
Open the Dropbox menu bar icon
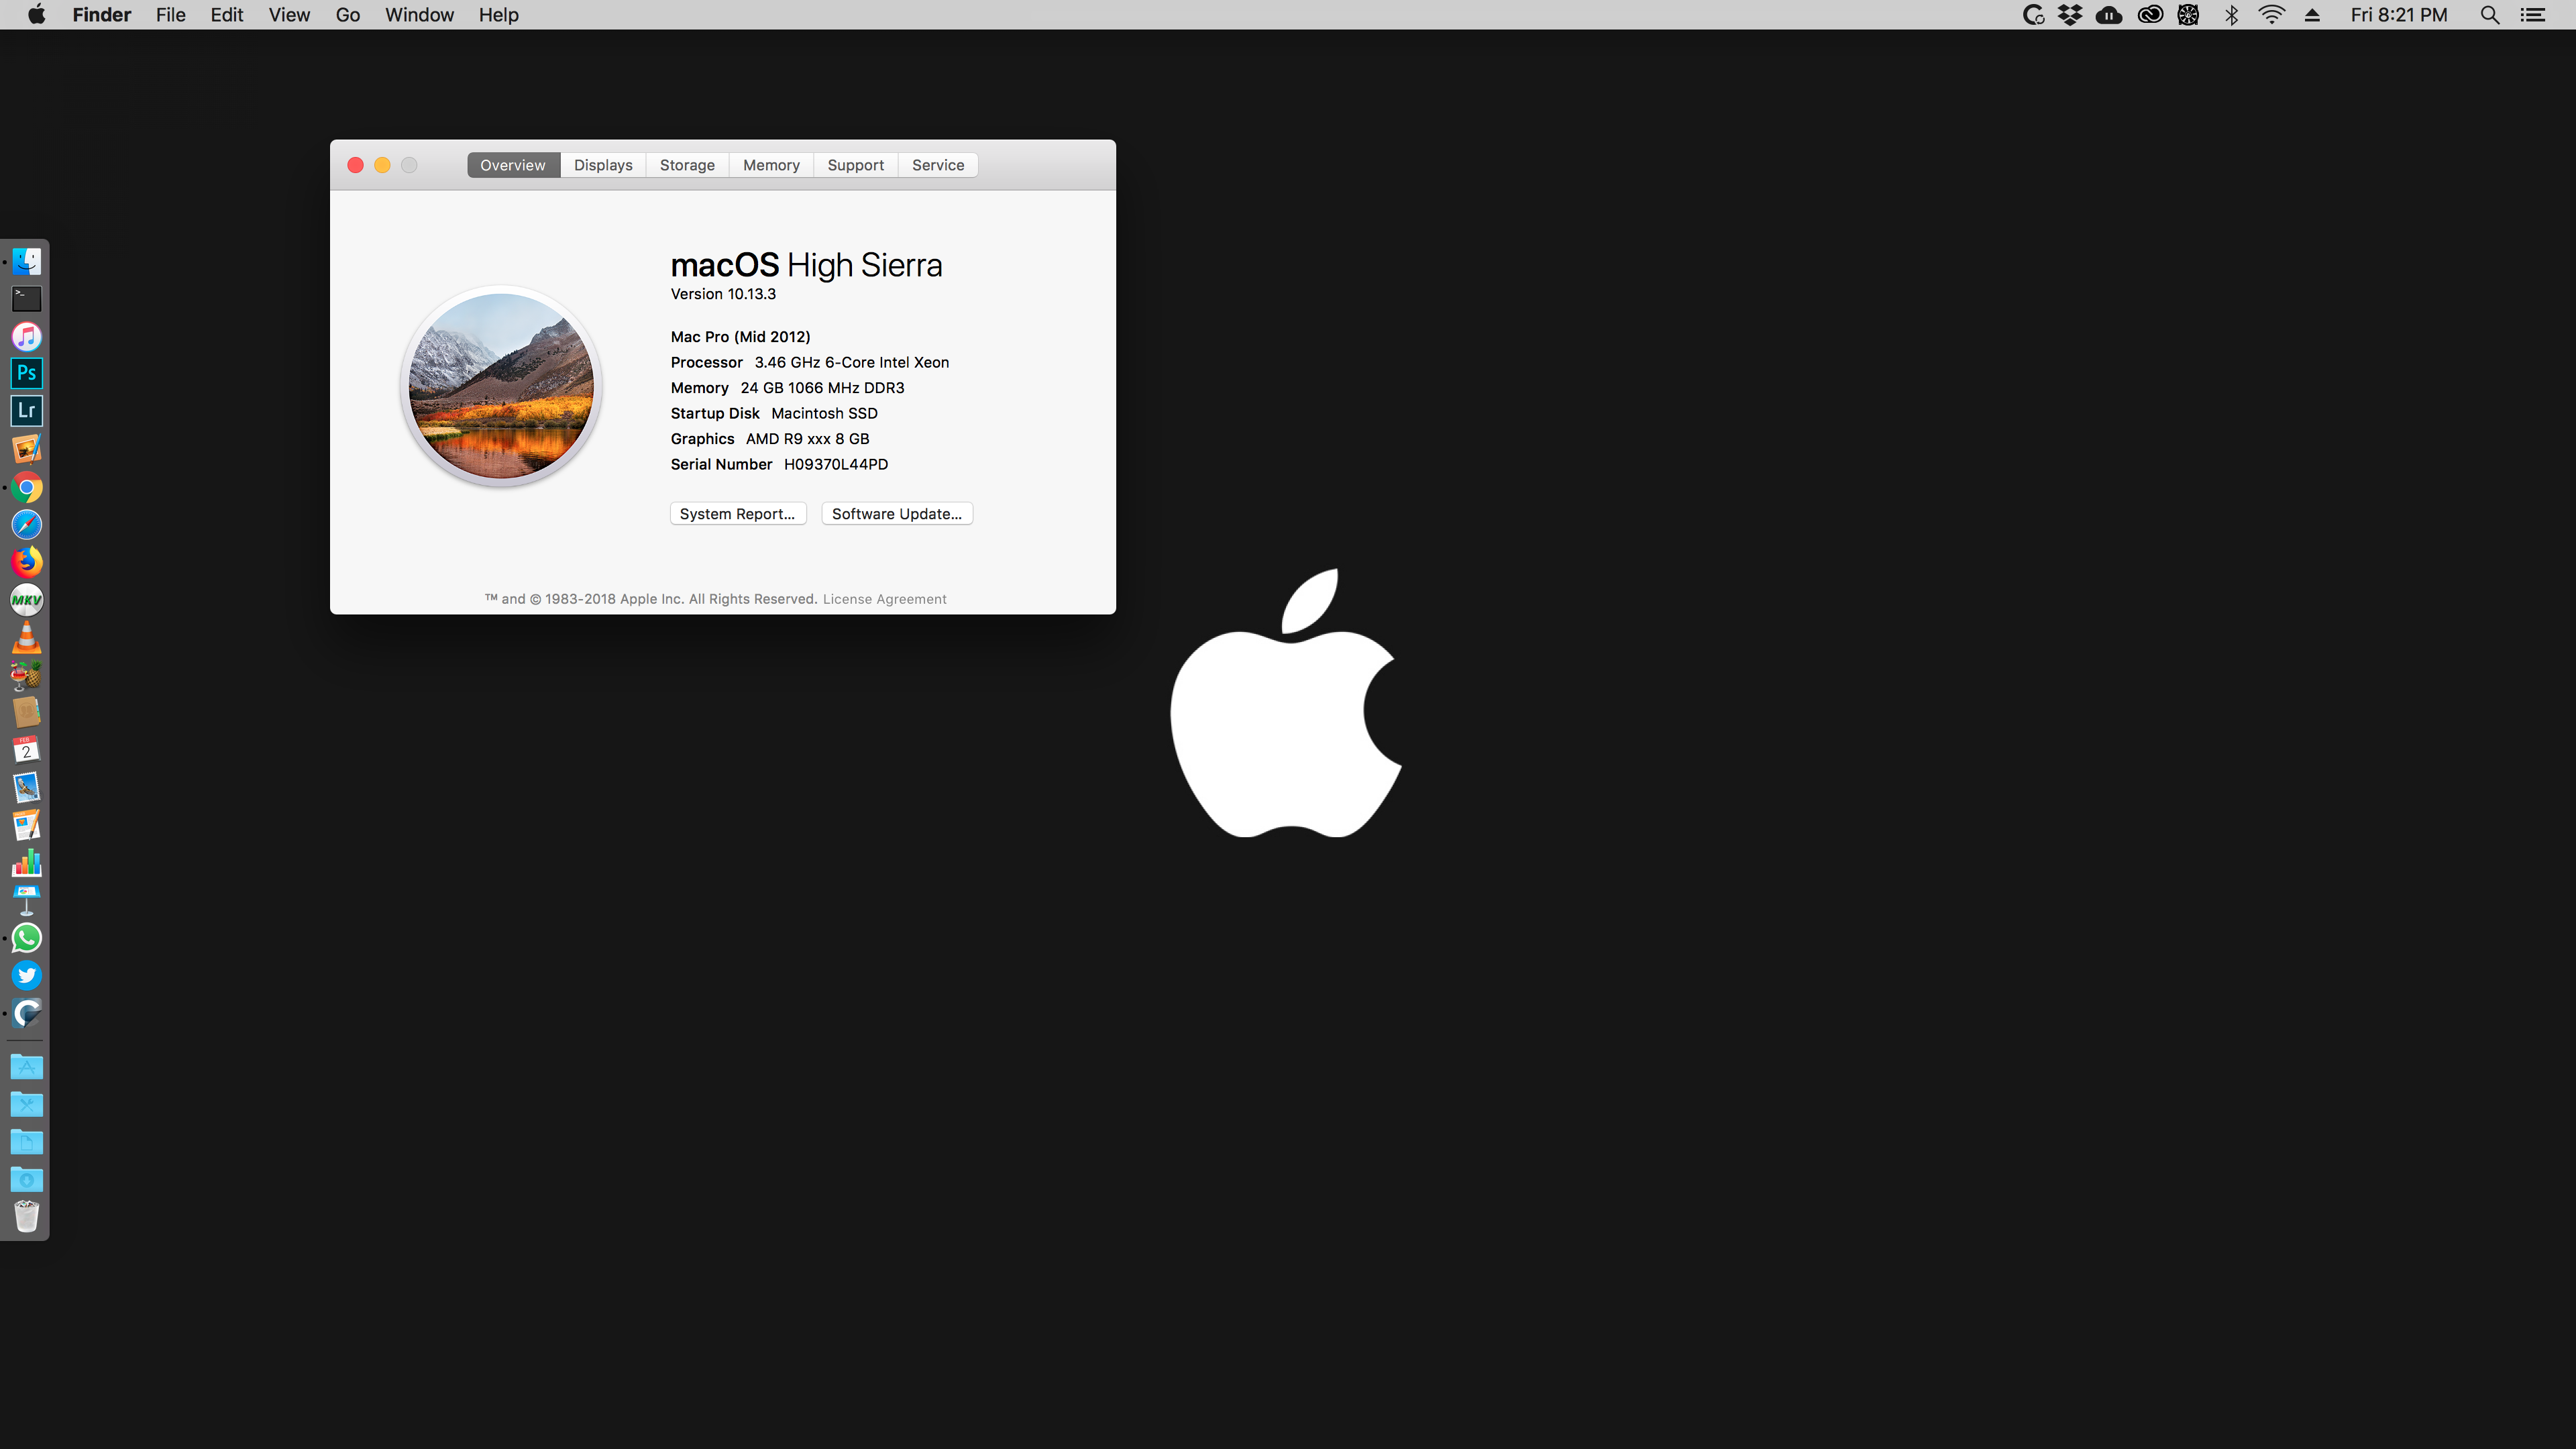[x=2069, y=15]
